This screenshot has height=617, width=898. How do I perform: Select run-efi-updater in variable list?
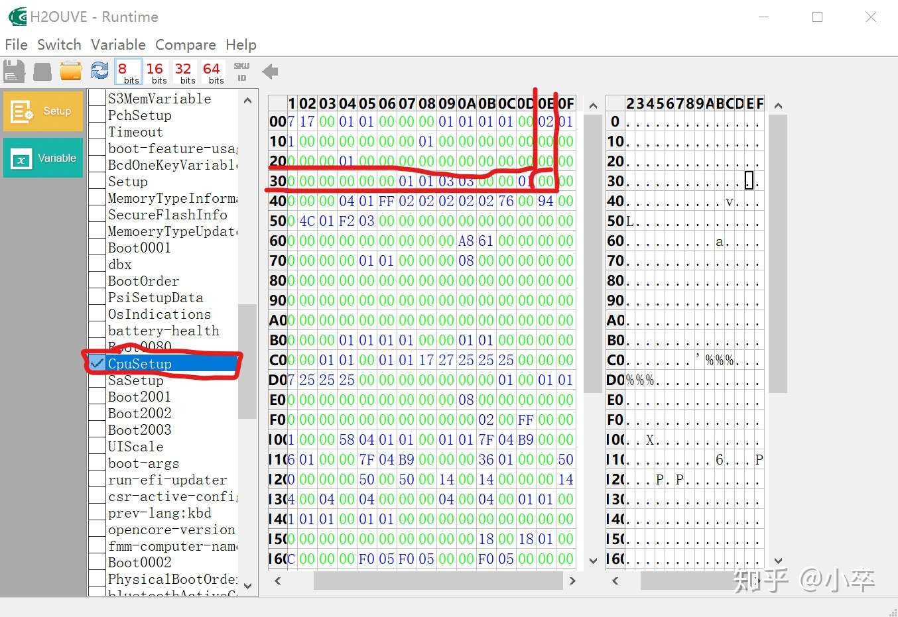tap(167, 479)
